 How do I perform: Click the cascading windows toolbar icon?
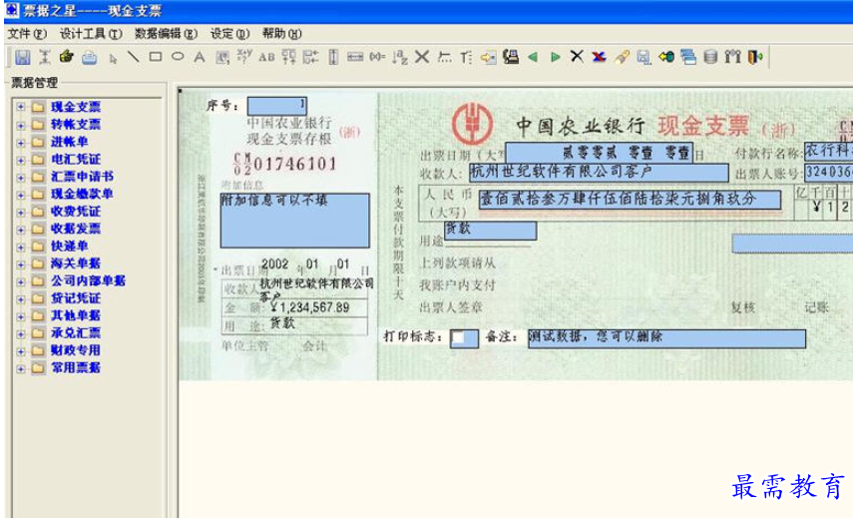688,57
